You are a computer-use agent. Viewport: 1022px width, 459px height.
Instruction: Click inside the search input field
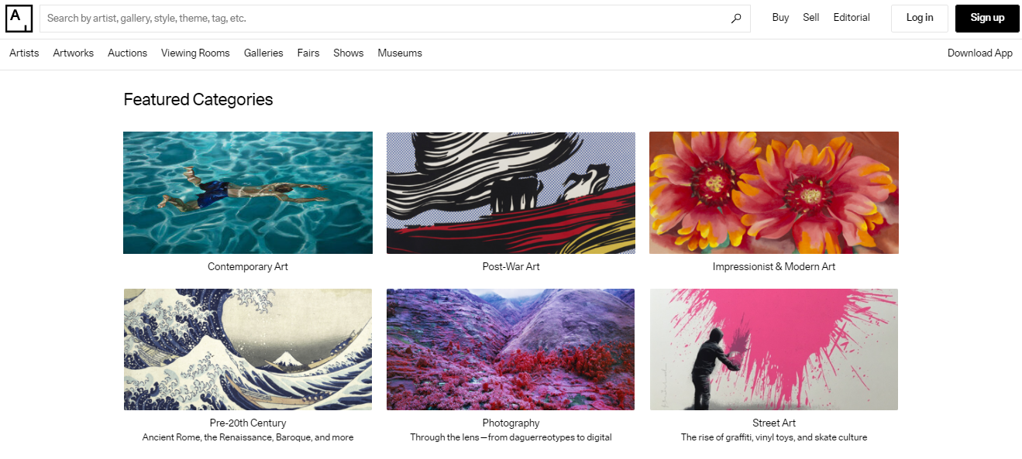(310, 17)
